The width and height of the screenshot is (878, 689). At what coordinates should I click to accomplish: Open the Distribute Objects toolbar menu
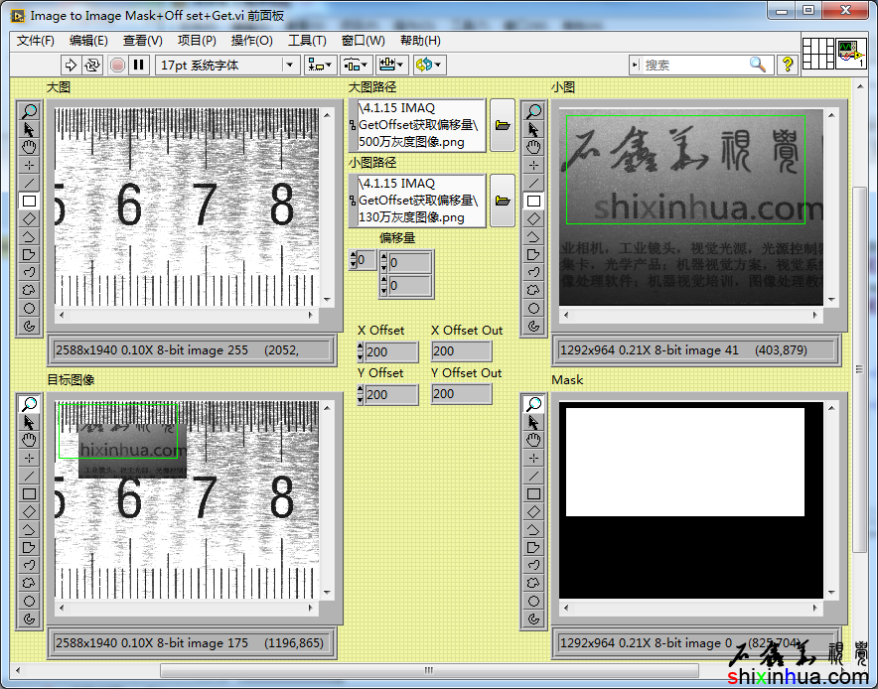[356, 65]
